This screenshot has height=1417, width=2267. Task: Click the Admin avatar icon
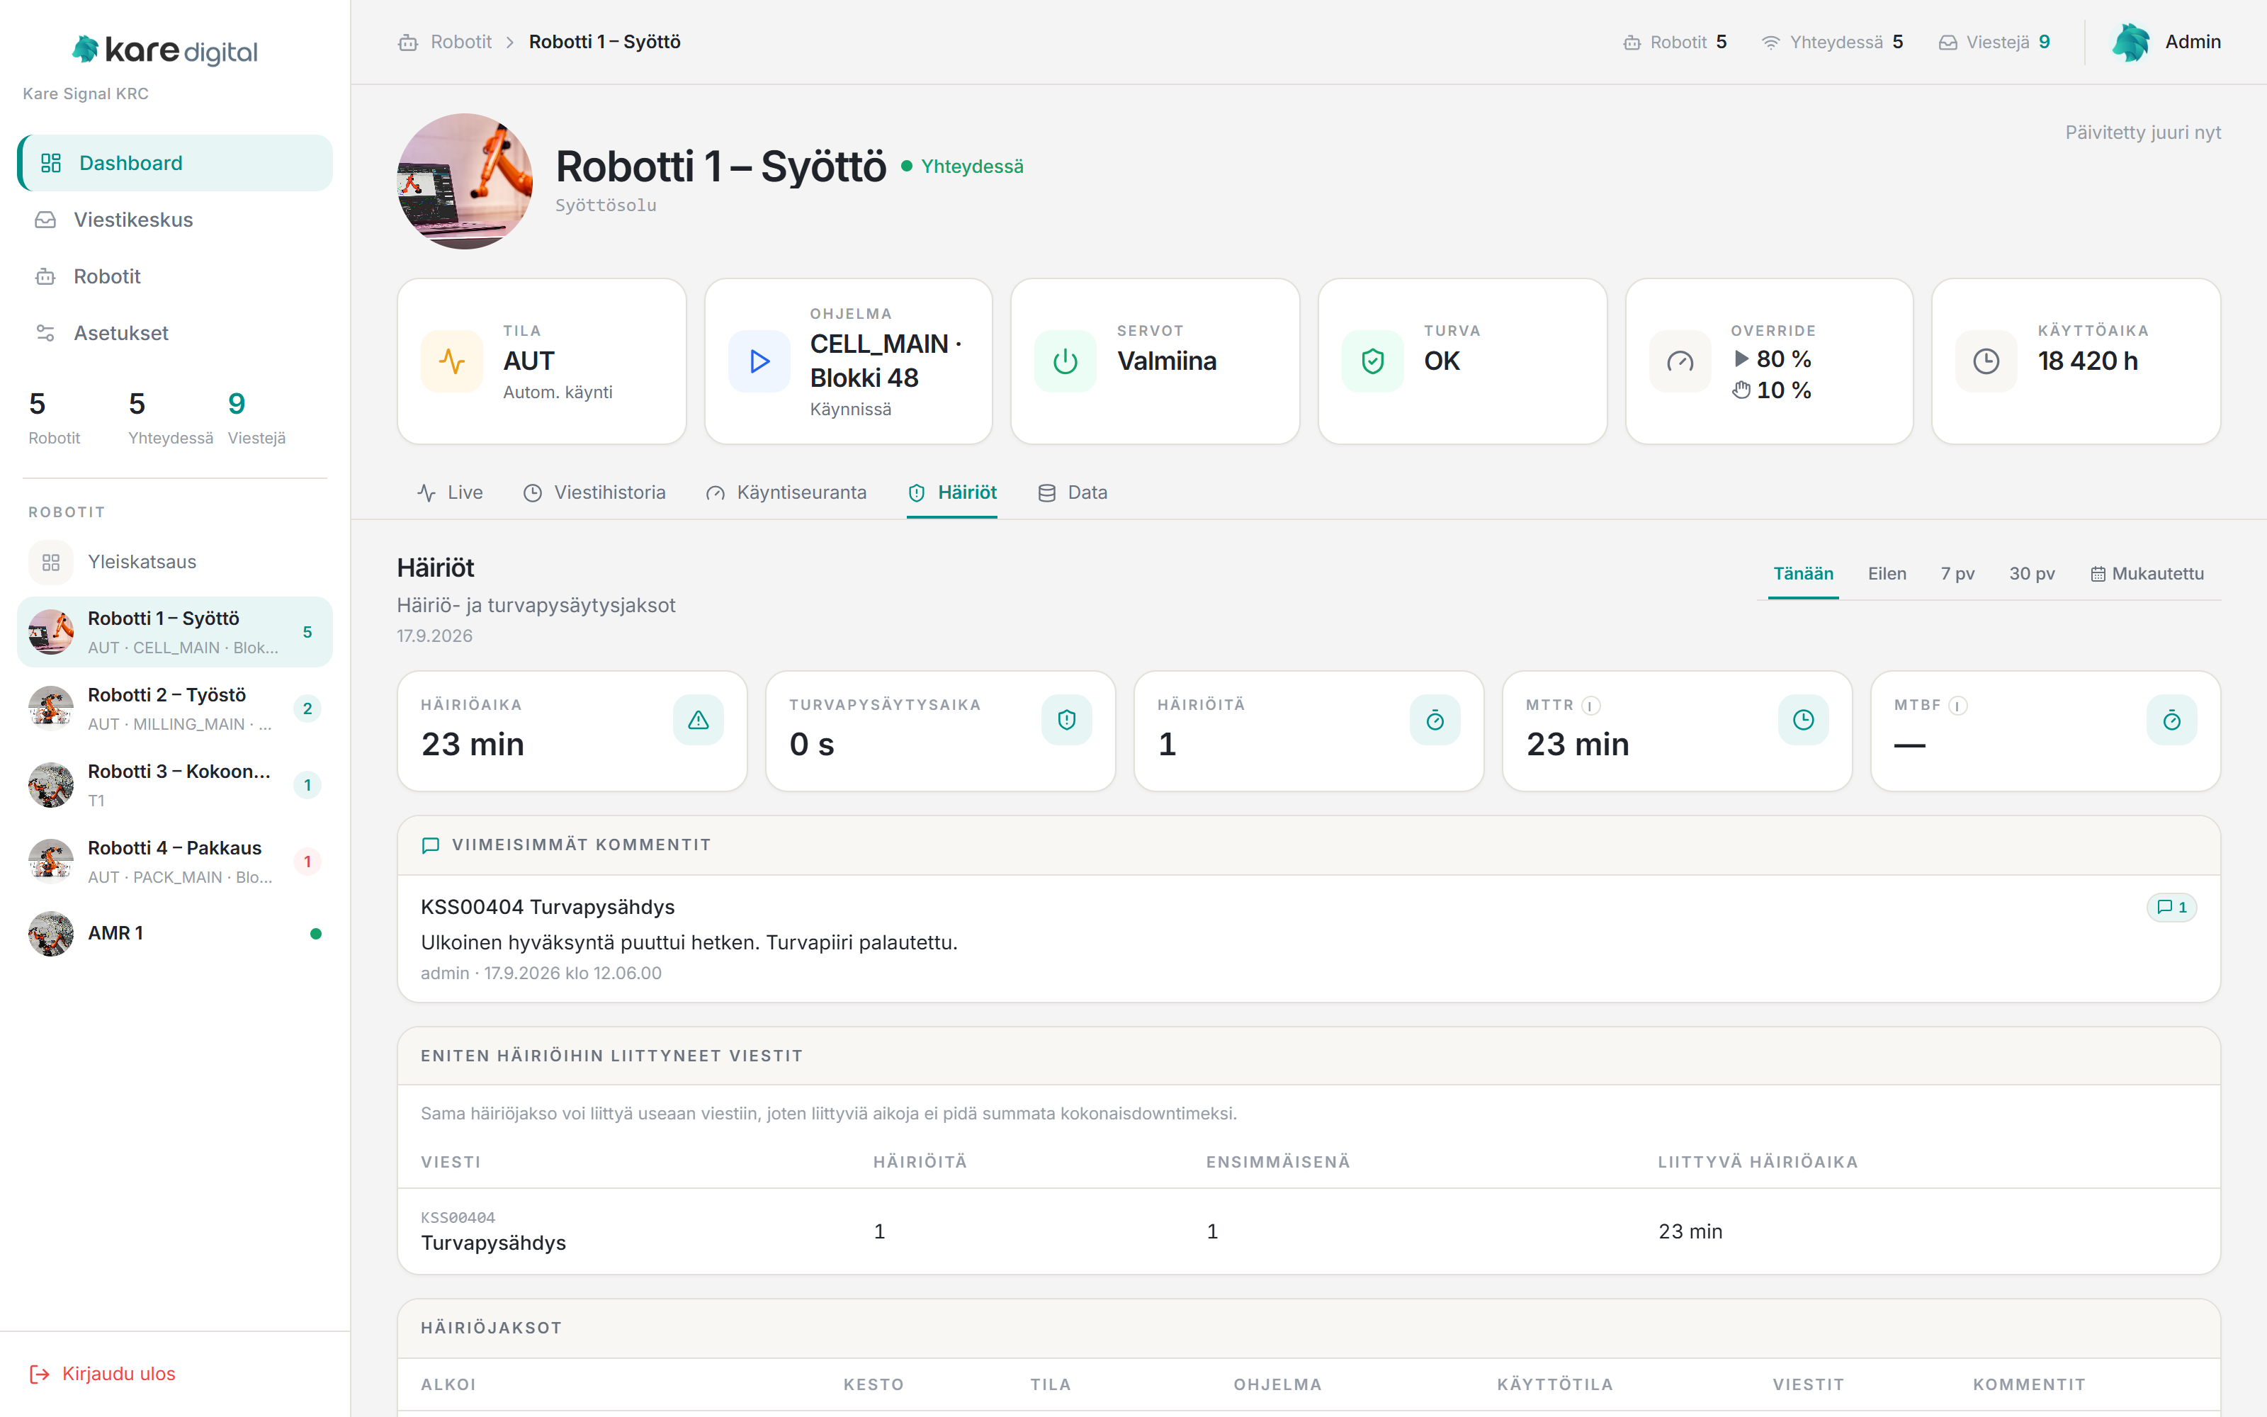[x=2131, y=43]
